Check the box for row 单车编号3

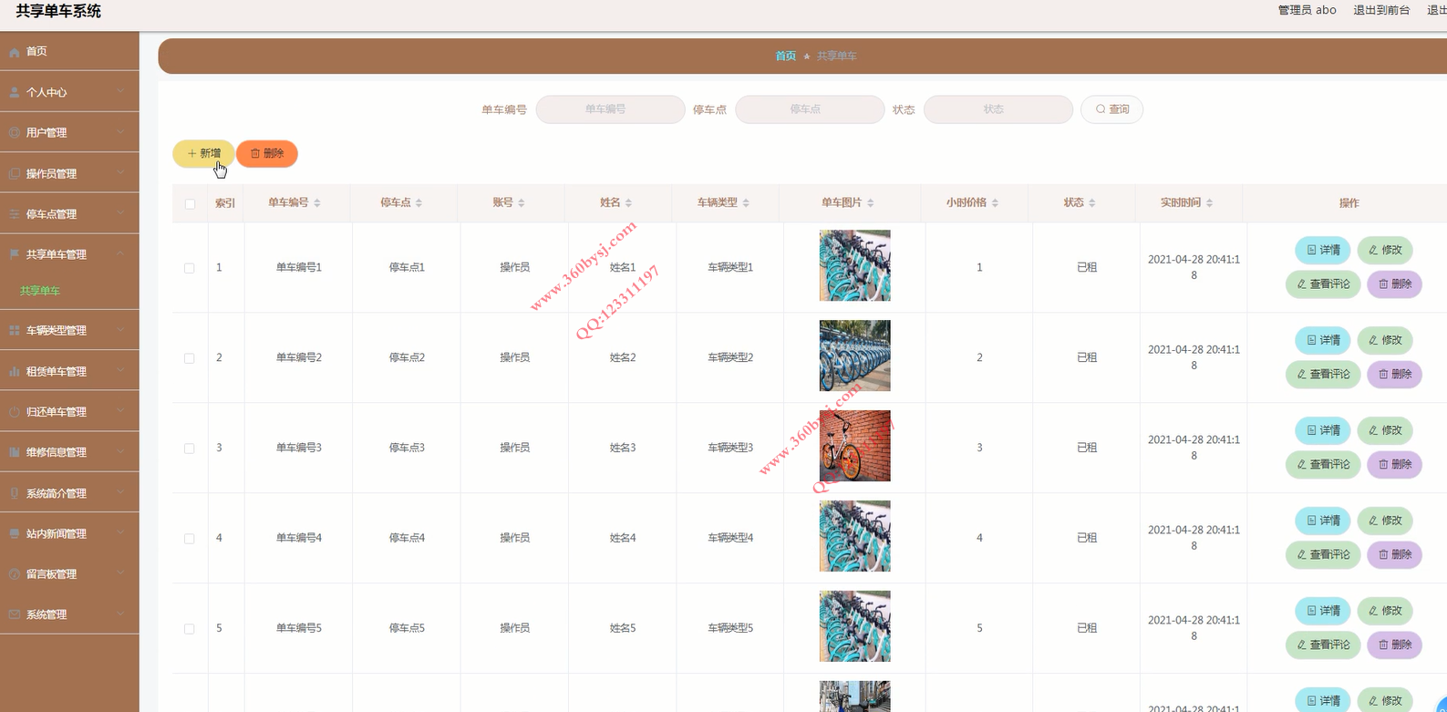(190, 449)
